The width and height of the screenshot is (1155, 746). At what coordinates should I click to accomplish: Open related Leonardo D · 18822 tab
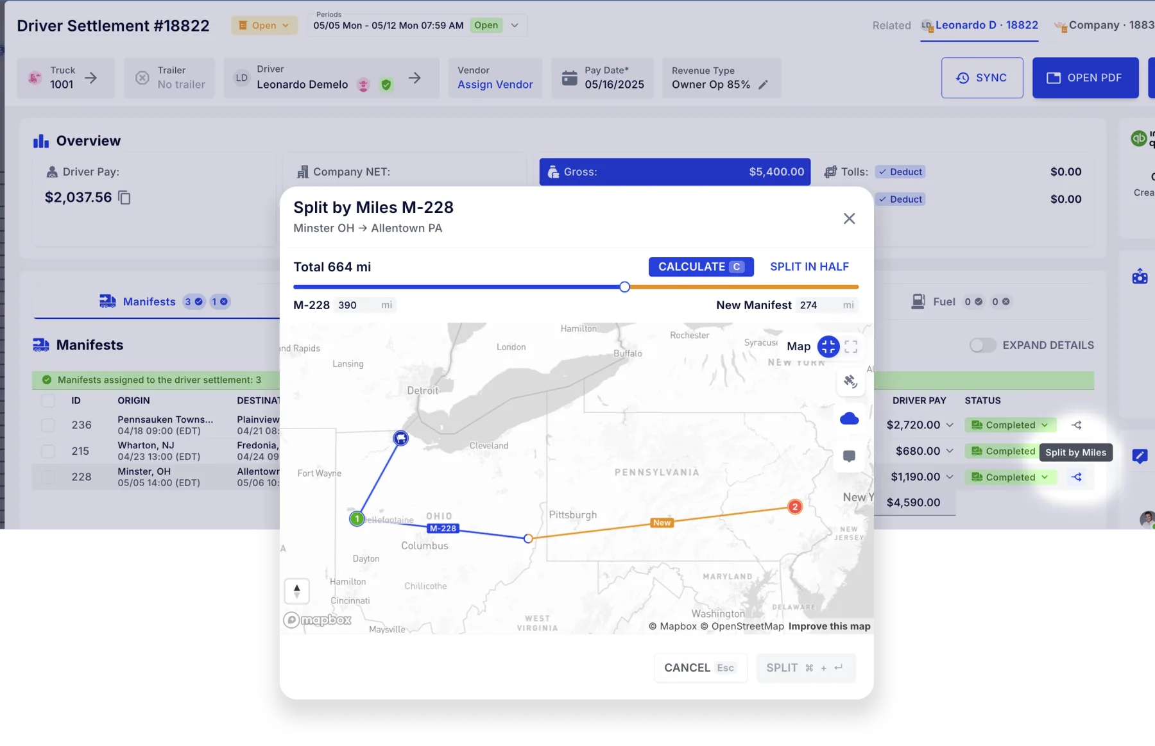(x=979, y=25)
